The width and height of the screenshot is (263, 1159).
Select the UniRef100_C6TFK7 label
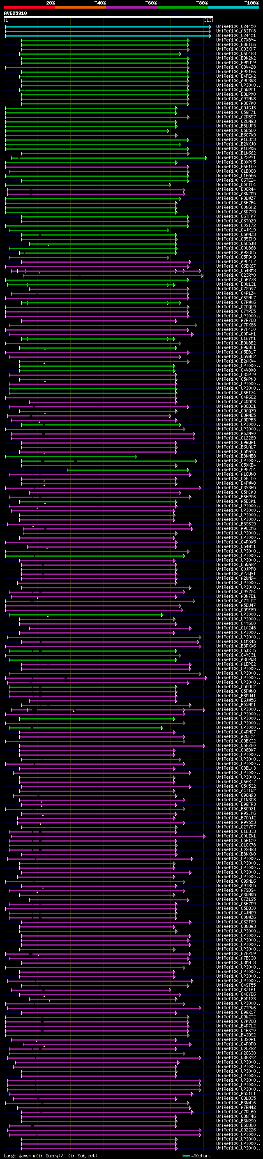pos(236,217)
